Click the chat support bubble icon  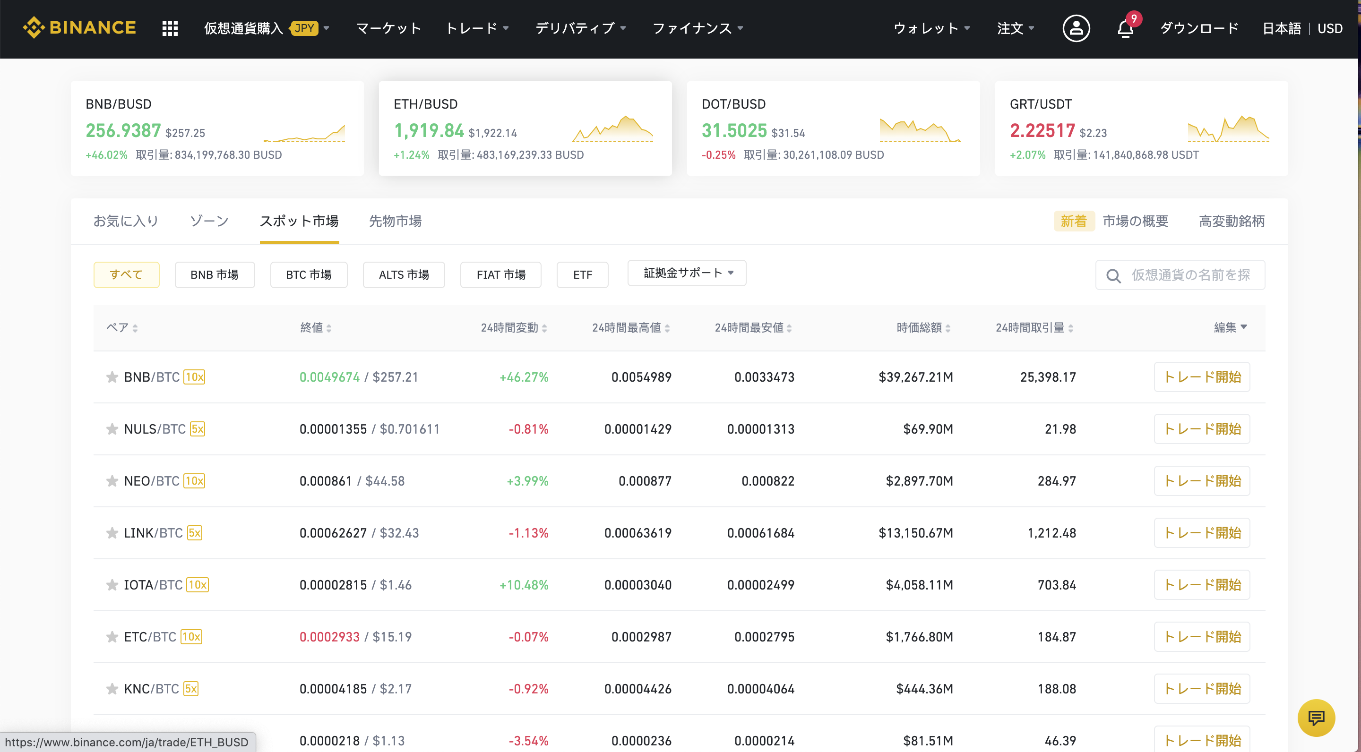[x=1316, y=717]
